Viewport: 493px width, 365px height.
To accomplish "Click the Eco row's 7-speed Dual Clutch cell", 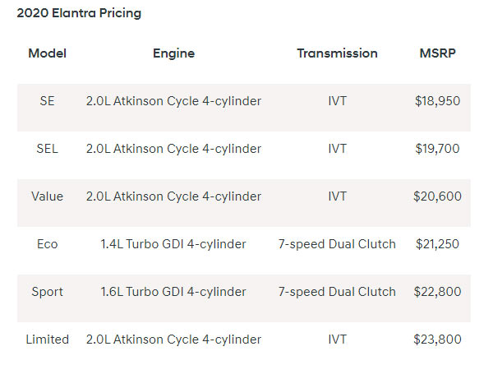I will point(337,244).
